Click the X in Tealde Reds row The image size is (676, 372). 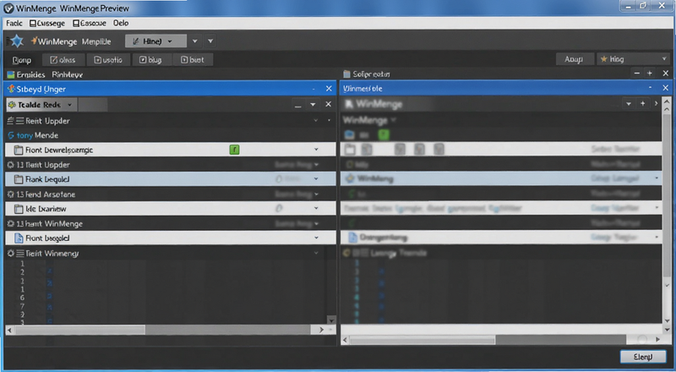tap(329, 105)
